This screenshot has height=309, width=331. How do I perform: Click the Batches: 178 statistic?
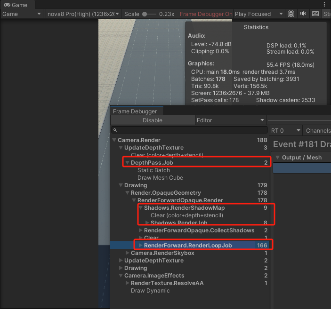208,79
